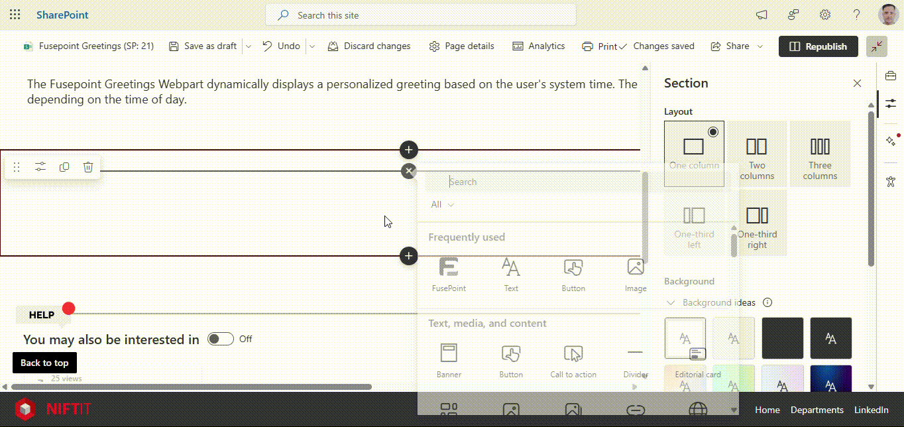Expand the Save as draft dropdown arrow

point(249,46)
